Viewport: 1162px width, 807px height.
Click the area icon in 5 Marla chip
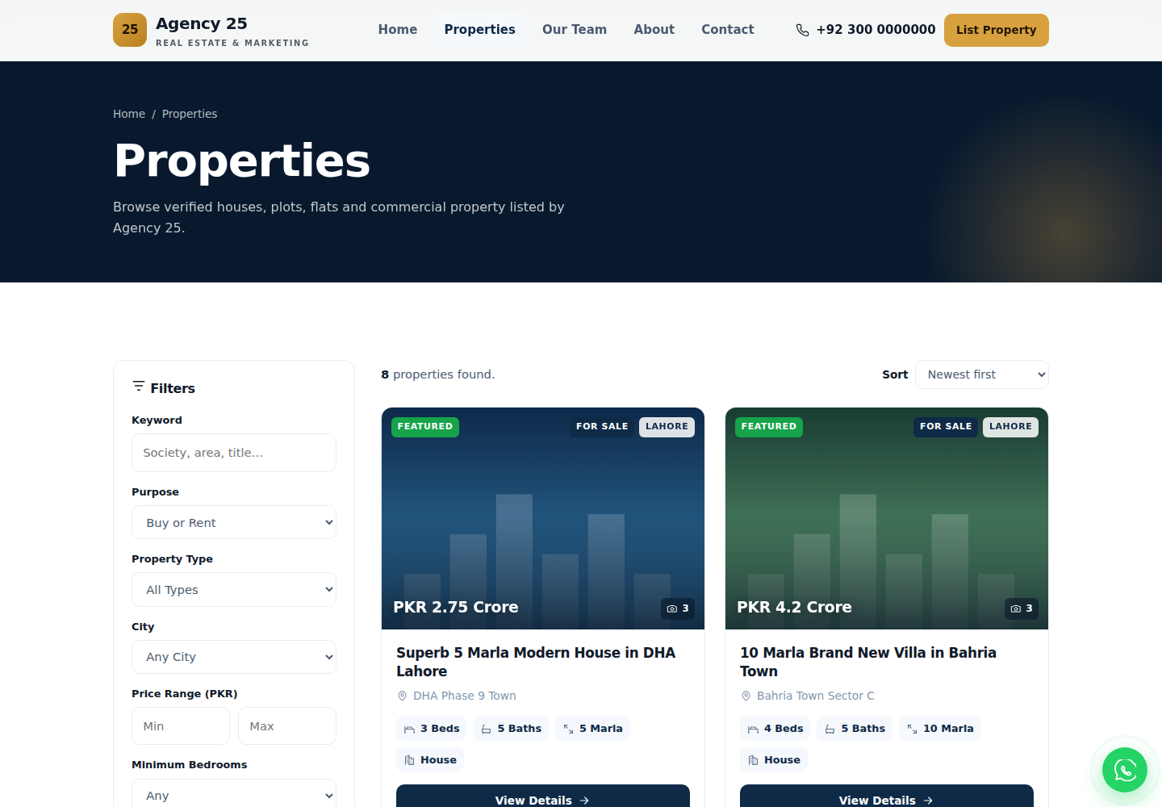(568, 729)
